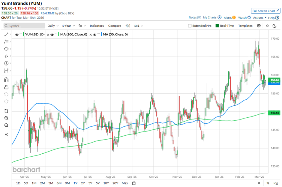Click the Full Screen Chart button
Screen dimensions: 282x187
[x=265, y=11]
